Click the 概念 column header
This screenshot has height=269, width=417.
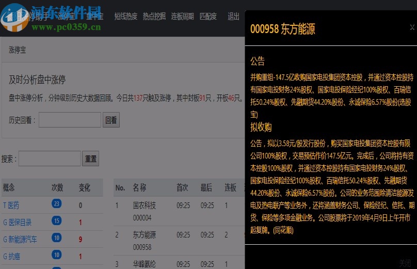click(9, 187)
